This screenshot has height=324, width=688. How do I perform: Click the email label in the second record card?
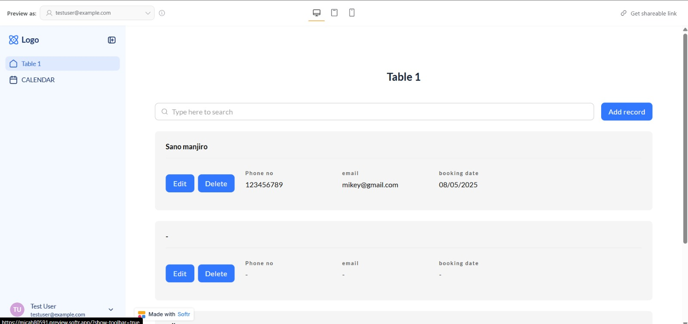[350, 263]
